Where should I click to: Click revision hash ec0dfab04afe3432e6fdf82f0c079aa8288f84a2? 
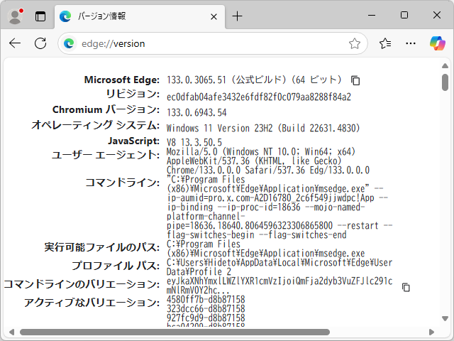[259, 97]
